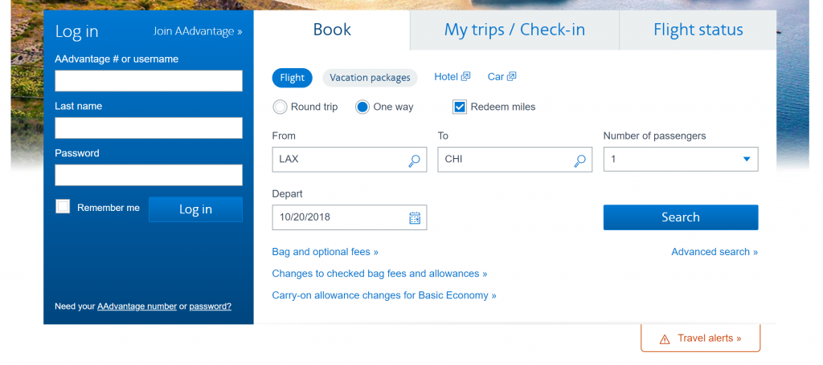
Task: Click the AAdvantage # or username field
Action: coord(149,81)
